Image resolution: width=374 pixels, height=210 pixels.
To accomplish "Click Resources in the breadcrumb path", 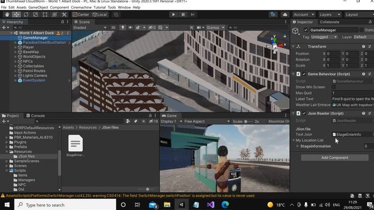I will 88,128.
